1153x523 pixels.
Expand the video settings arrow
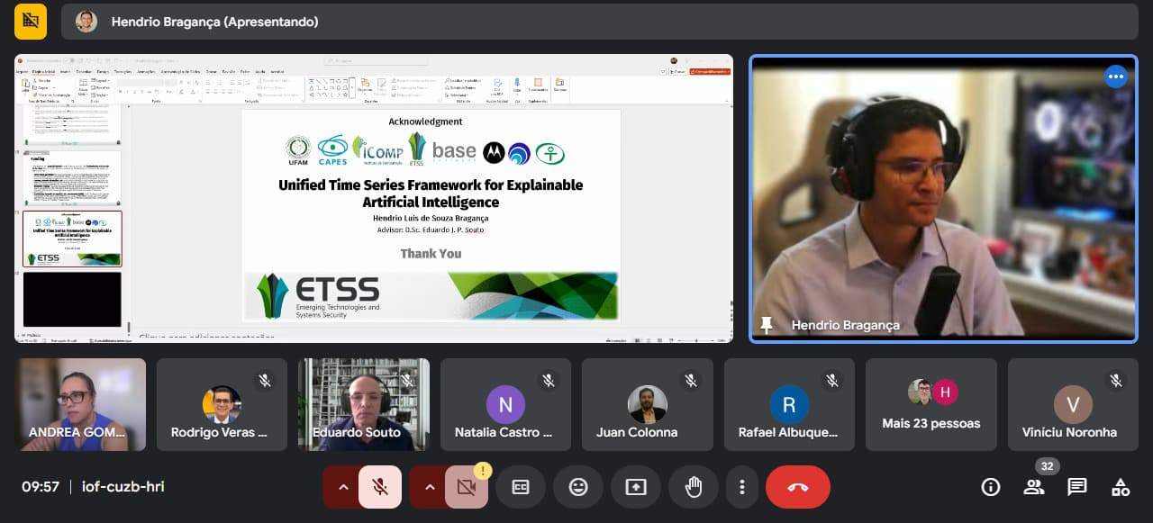click(x=430, y=487)
